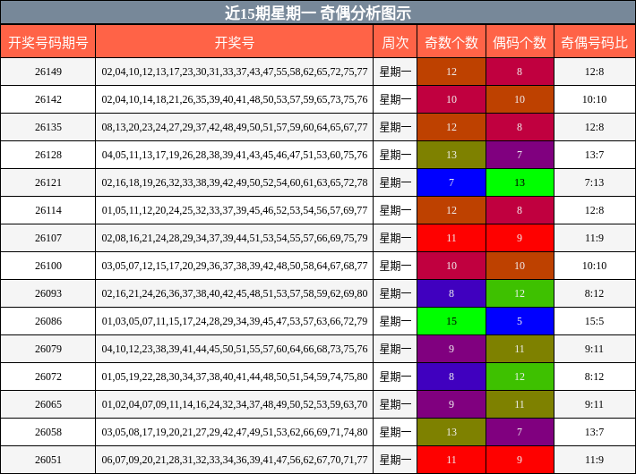Click the draw numbers for issue 26107
Viewport: 636px width, 474px height.
pyautogui.click(x=235, y=238)
